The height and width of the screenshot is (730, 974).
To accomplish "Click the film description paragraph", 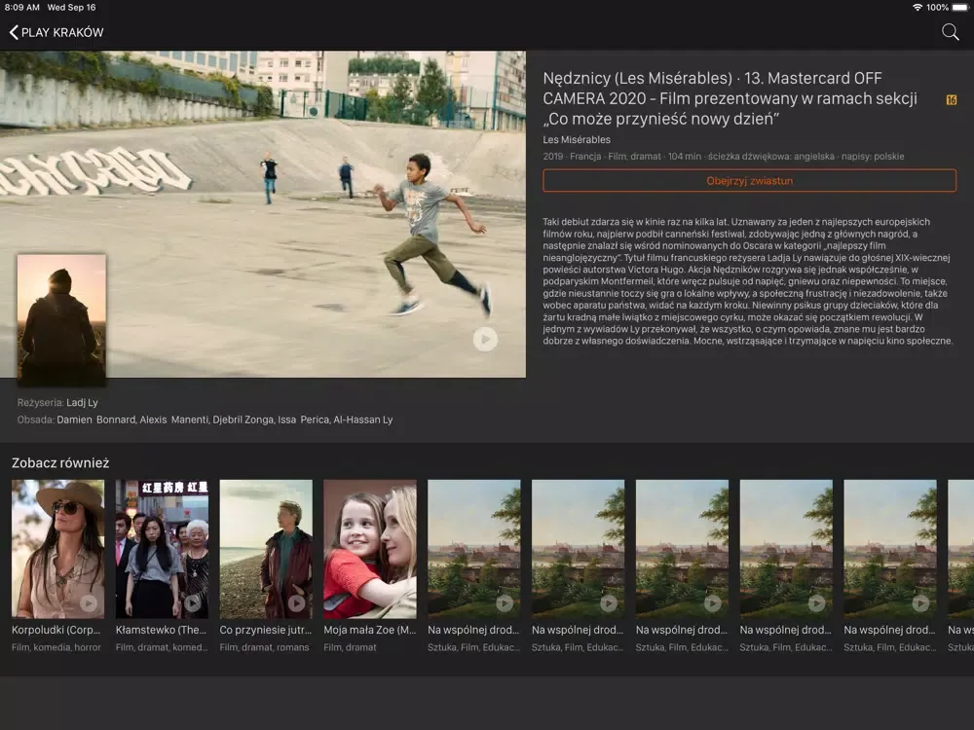I will coord(747,281).
